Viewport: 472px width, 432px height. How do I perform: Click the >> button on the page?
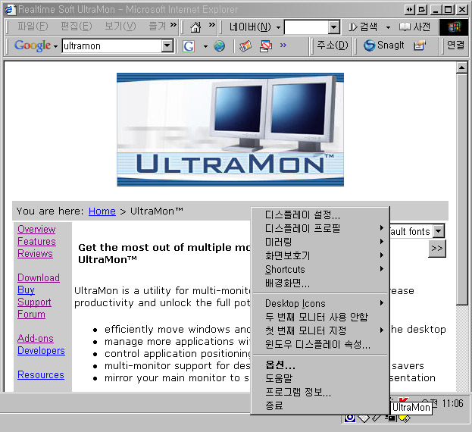(x=437, y=249)
